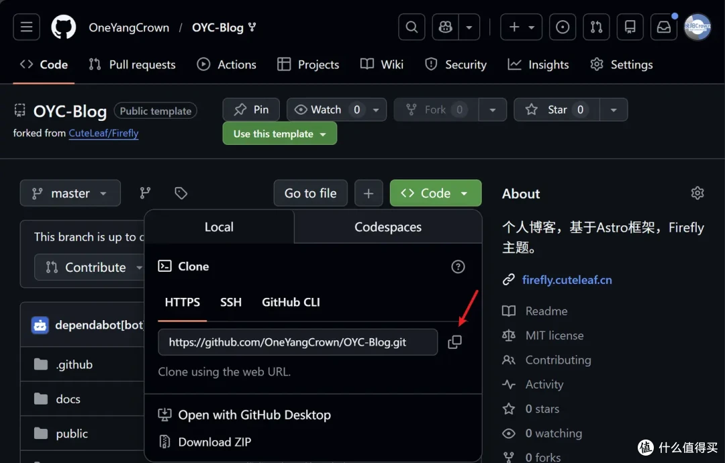Open the dependabot[bot] commit author
The image size is (725, 463).
99,325
